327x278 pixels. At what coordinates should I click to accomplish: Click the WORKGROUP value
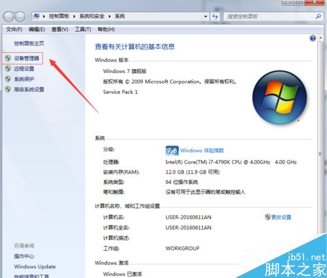point(182,248)
